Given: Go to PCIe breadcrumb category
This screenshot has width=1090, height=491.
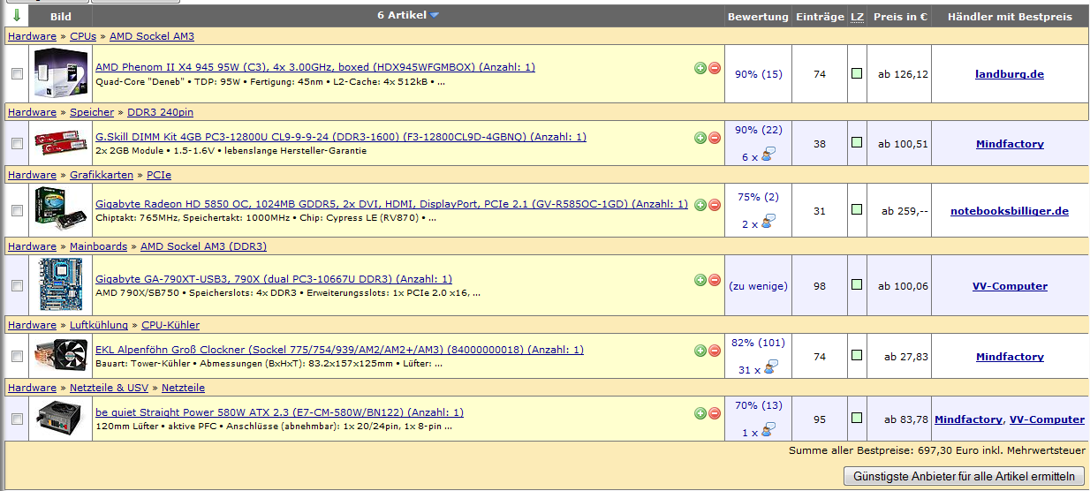Looking at the screenshot, I should click(159, 176).
